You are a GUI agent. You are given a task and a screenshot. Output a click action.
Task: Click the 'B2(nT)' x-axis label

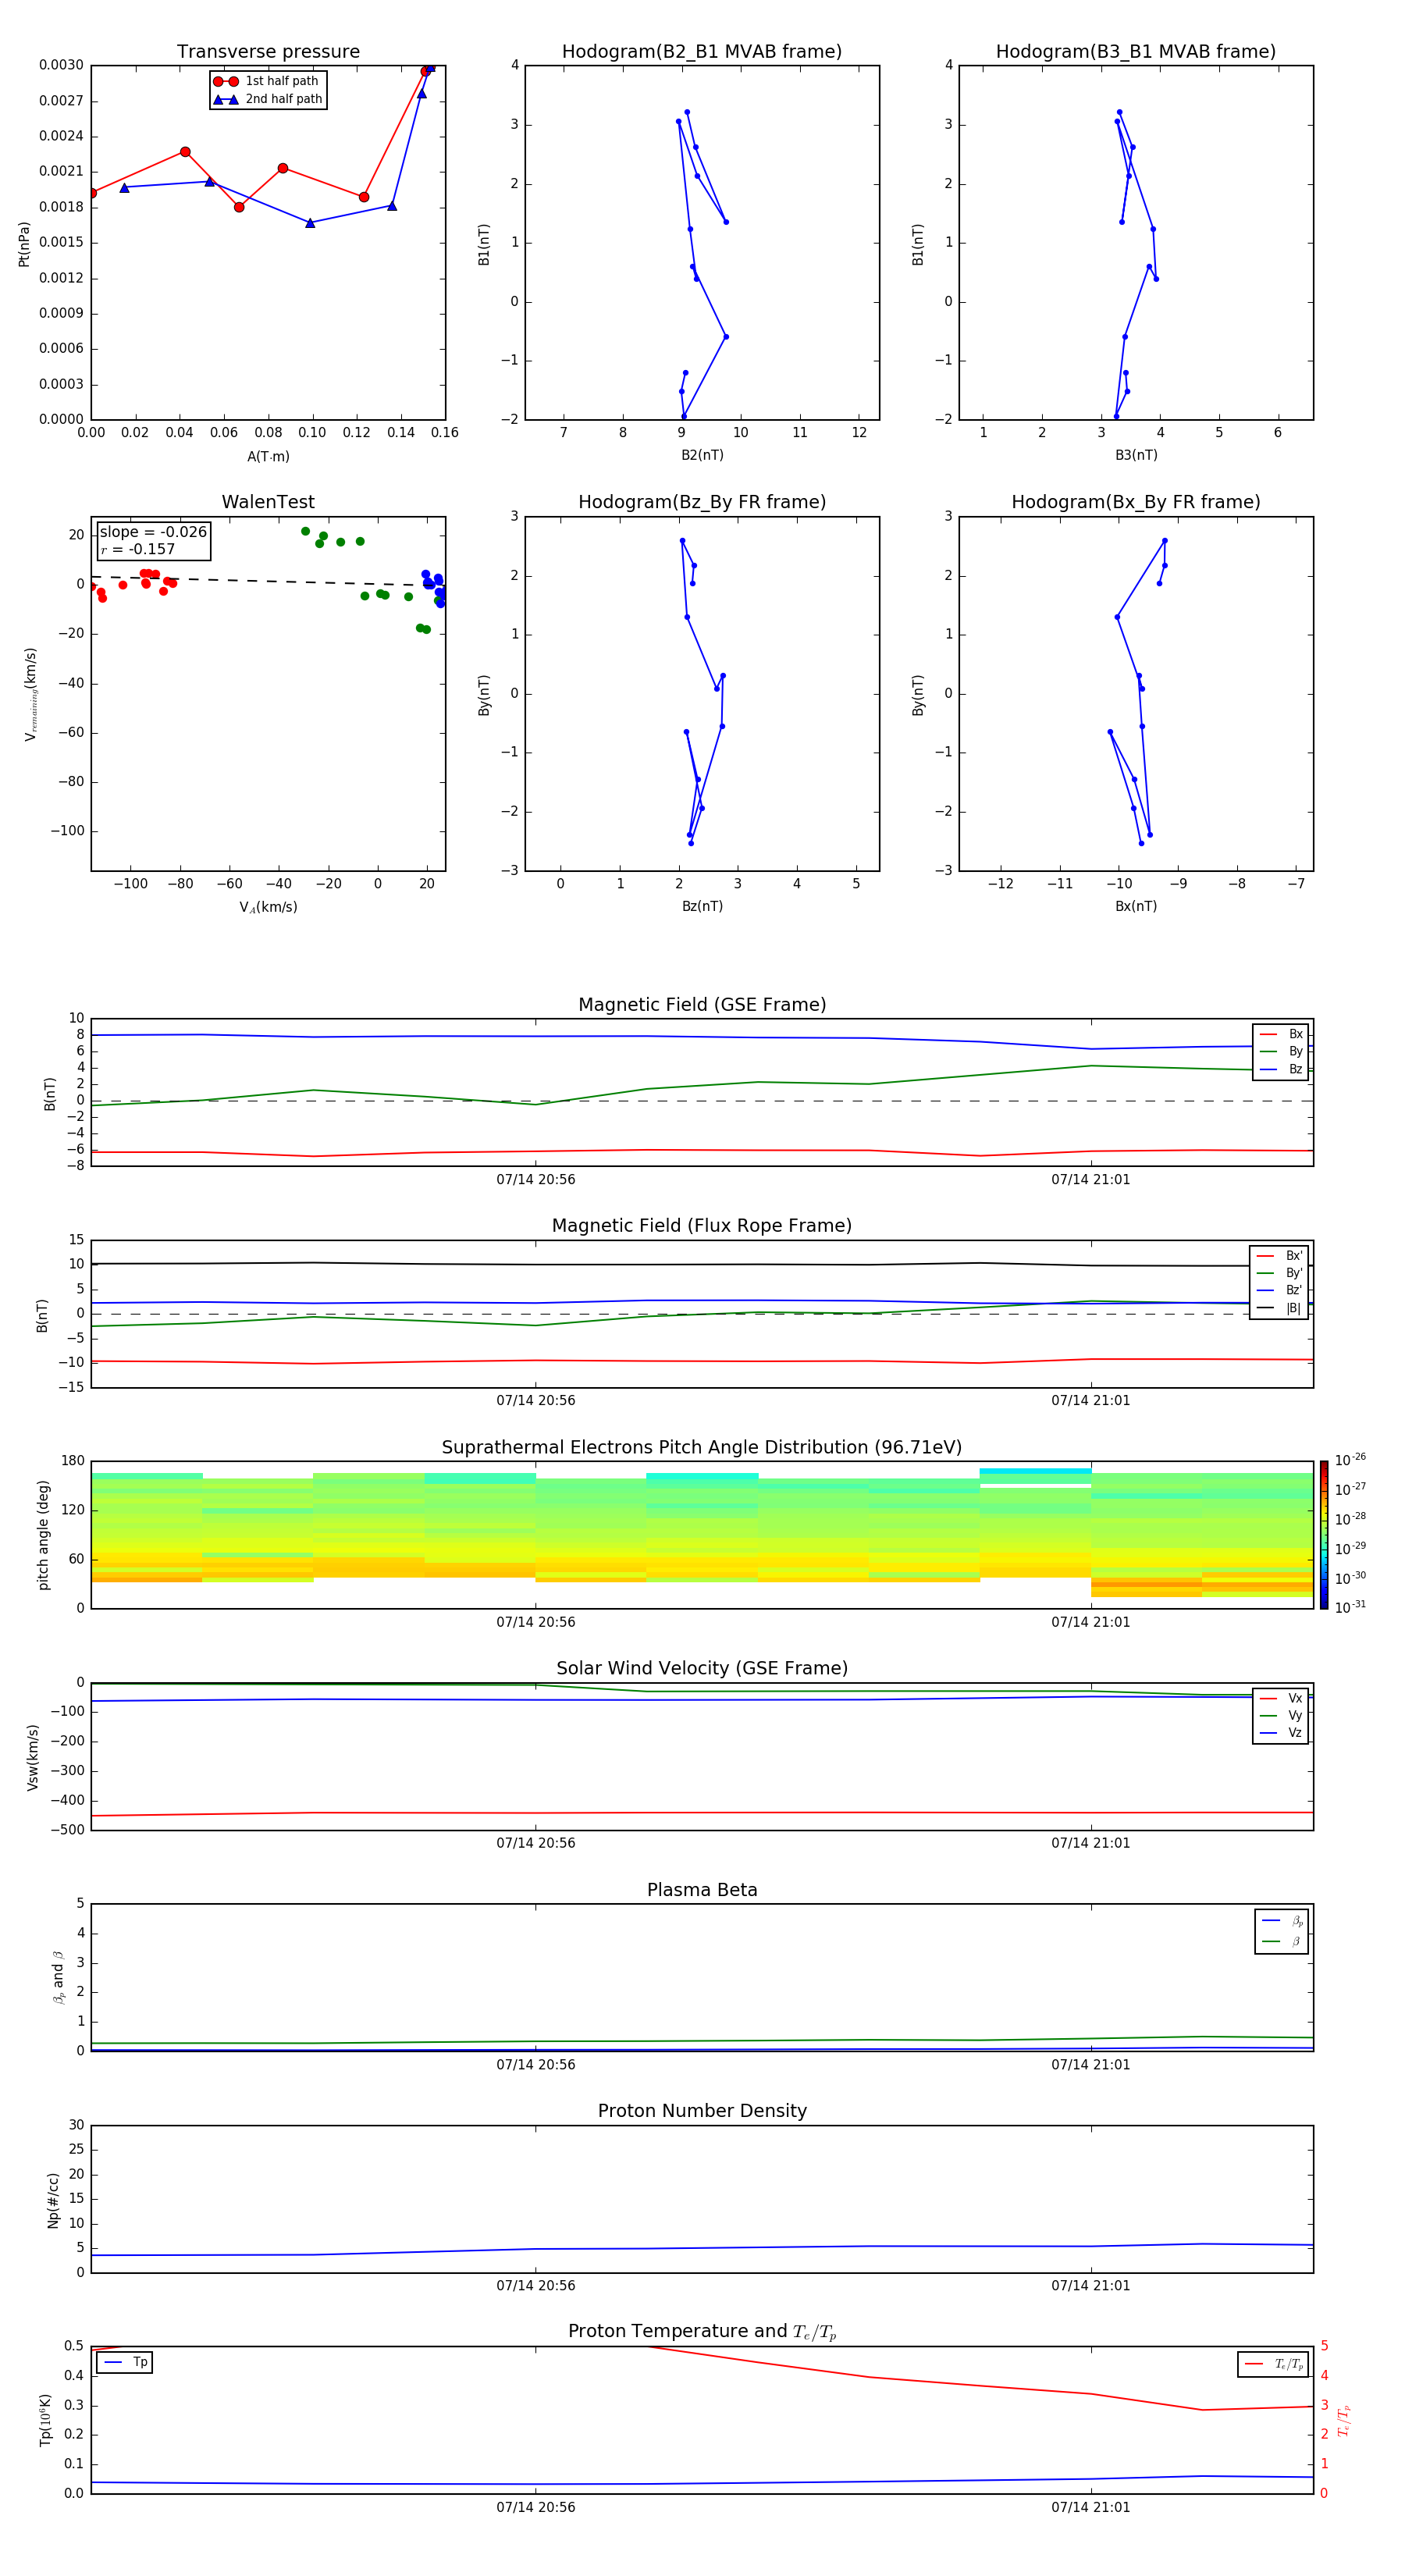point(702,455)
